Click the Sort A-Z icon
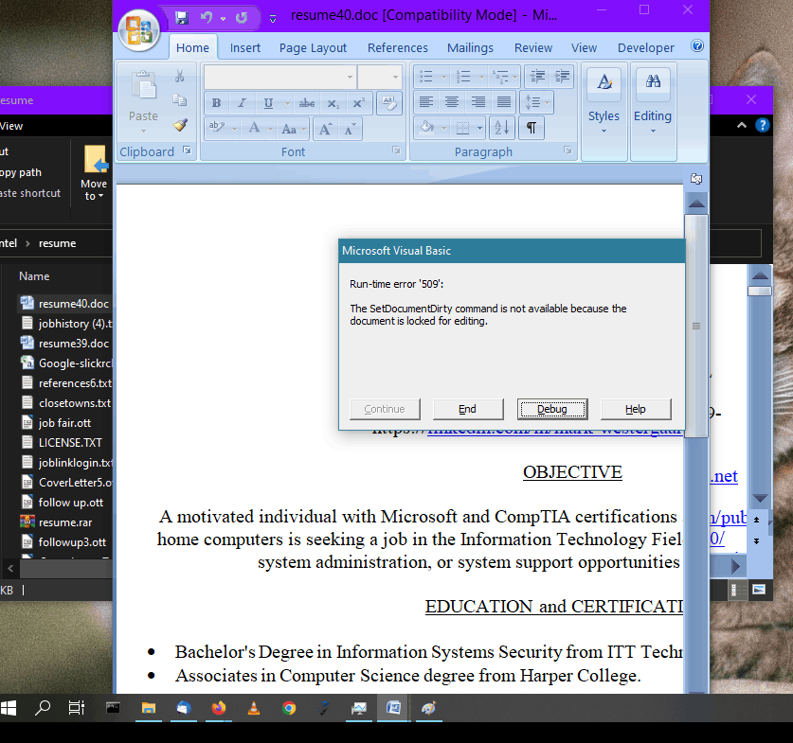Image resolution: width=793 pixels, height=743 pixels. pyautogui.click(x=501, y=127)
